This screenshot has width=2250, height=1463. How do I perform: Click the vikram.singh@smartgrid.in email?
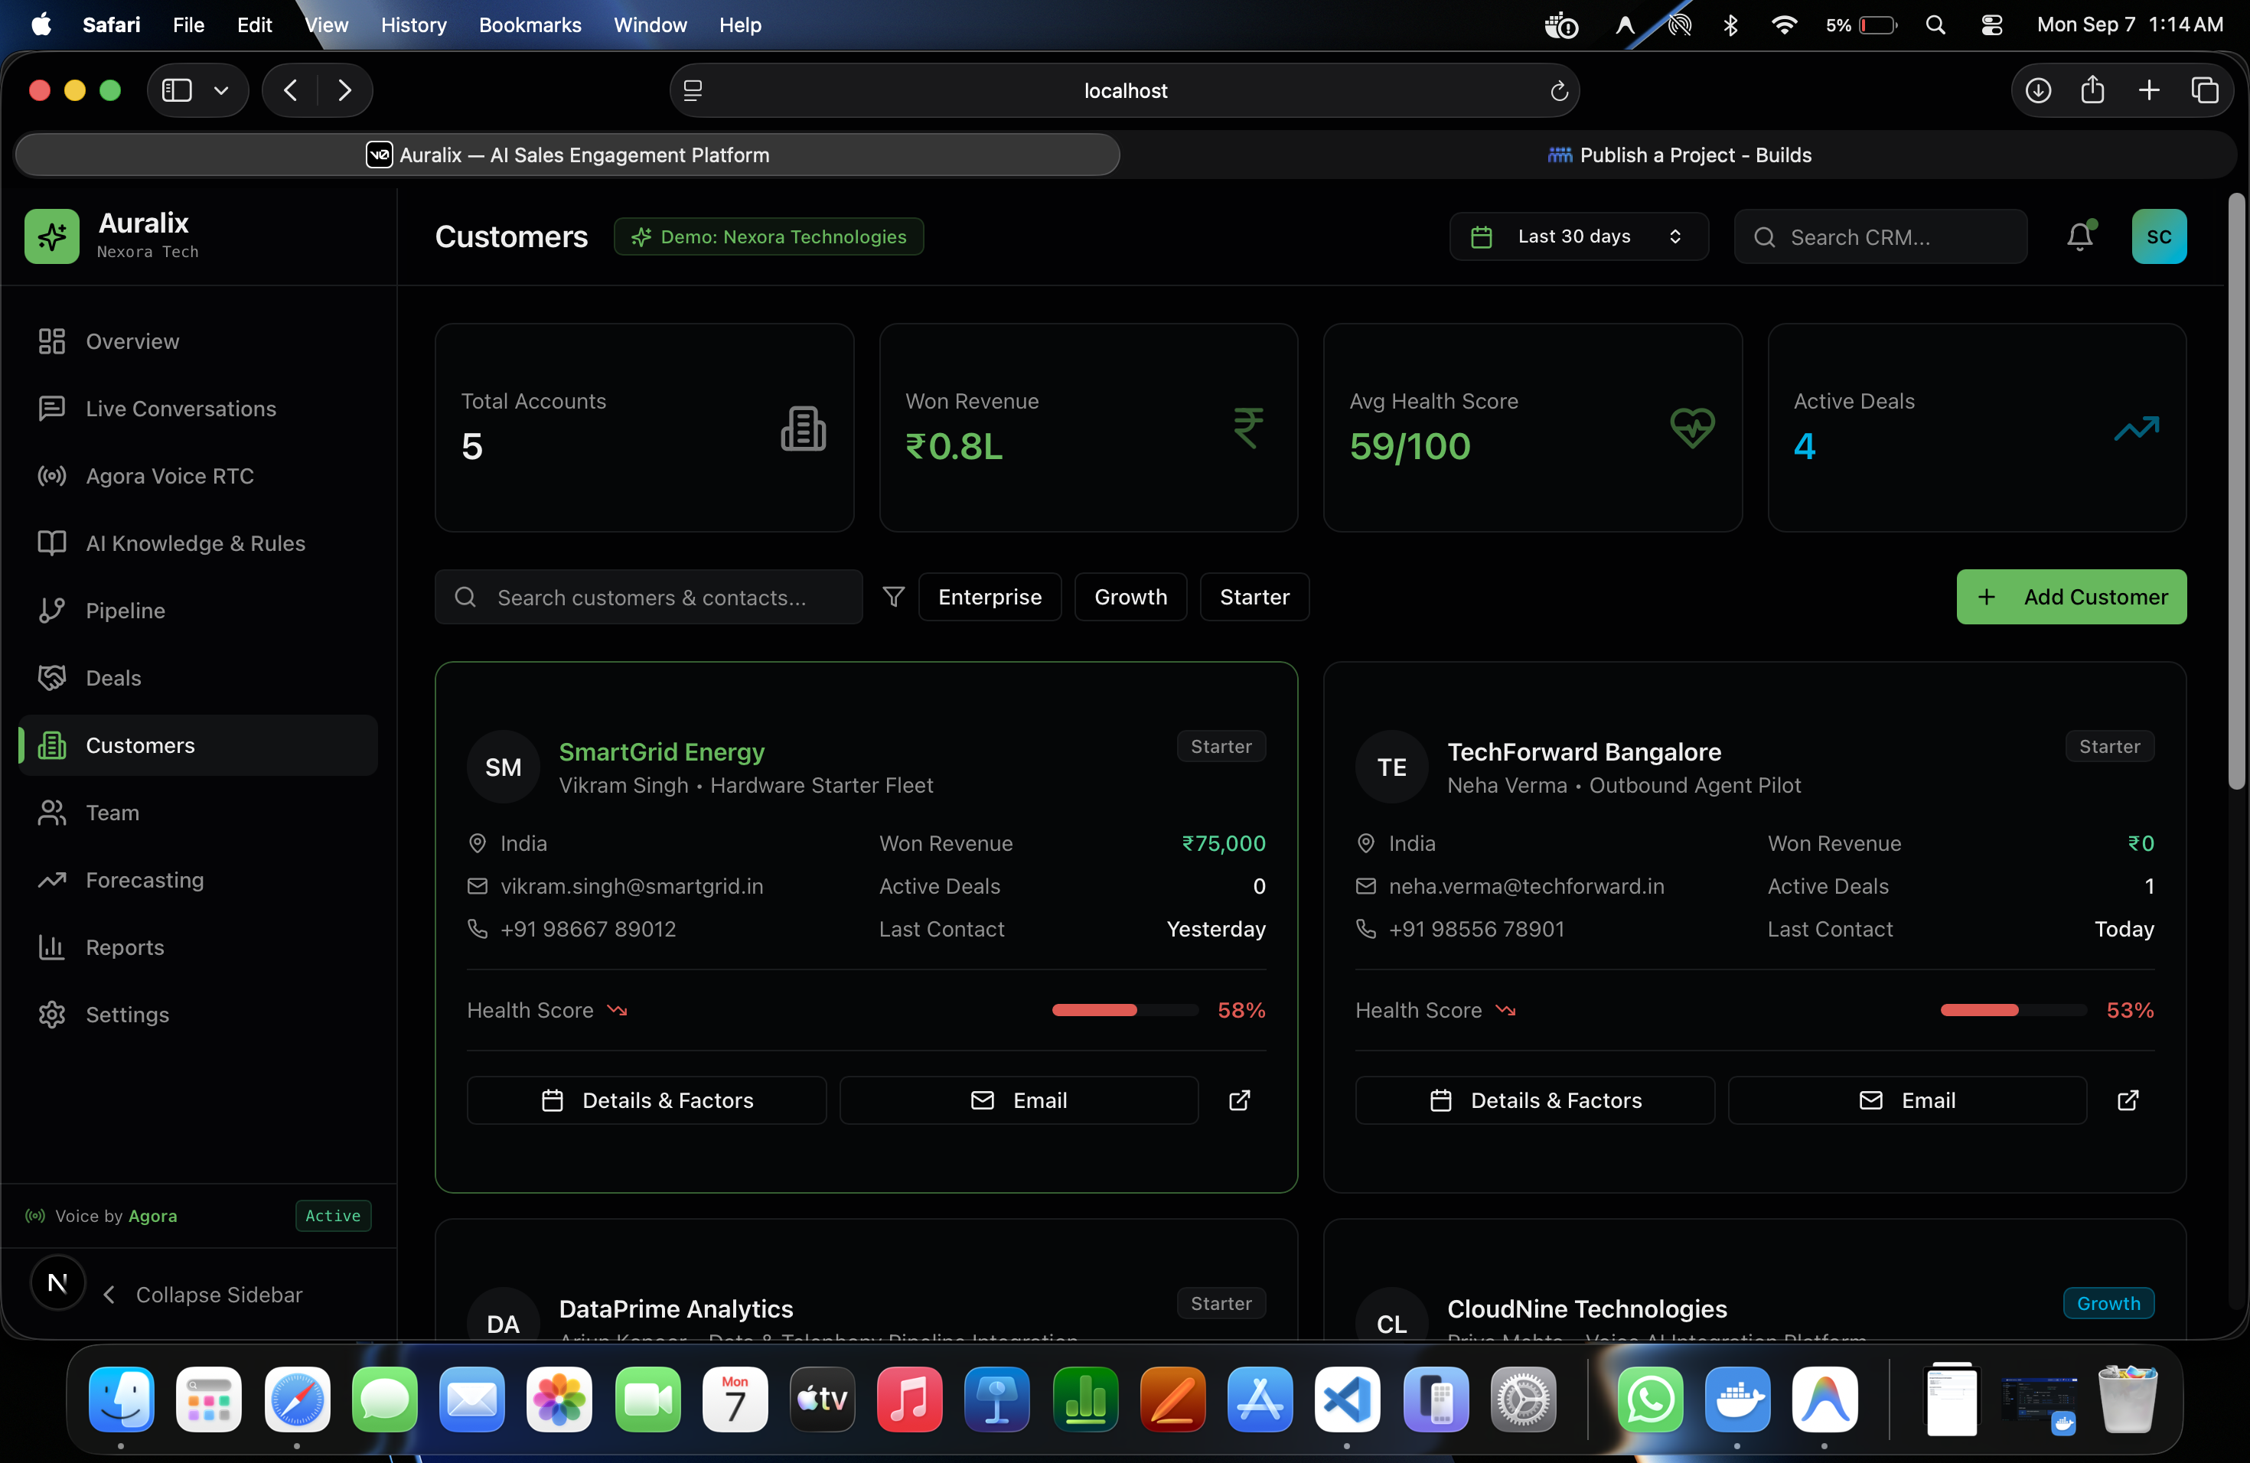(x=631, y=885)
